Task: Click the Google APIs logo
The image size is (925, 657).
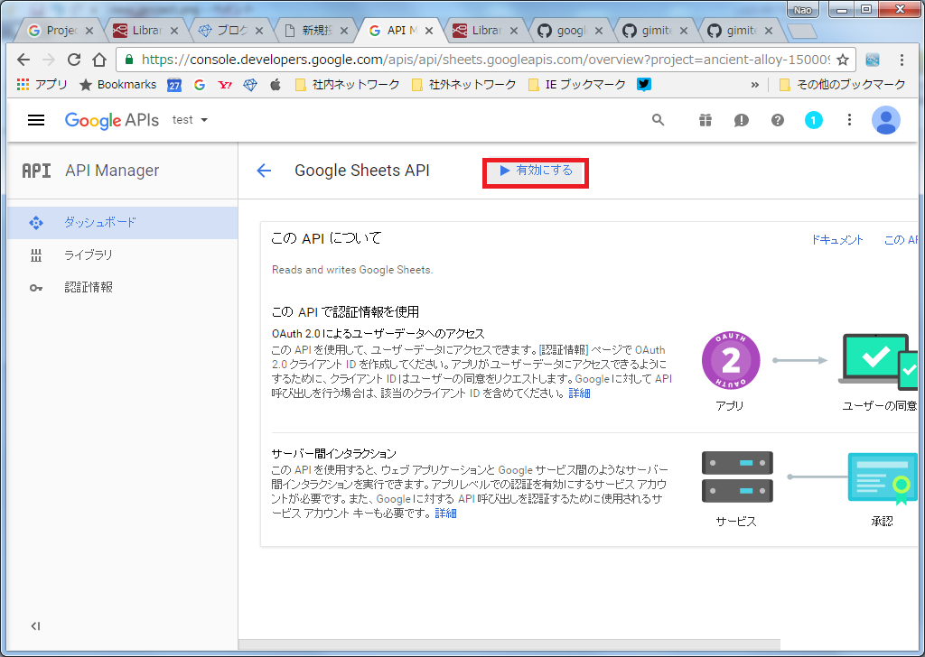Action: 111,120
